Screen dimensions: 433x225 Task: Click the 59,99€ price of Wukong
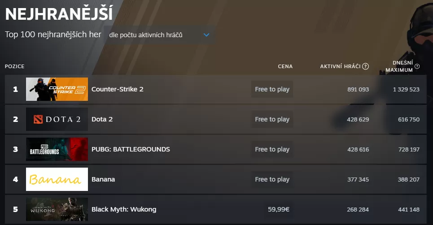(278, 209)
